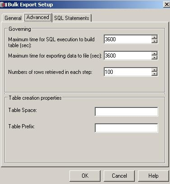Click the Numbers of rows retrieved label
Viewport: 170px width, 184px height.
pos(50,72)
